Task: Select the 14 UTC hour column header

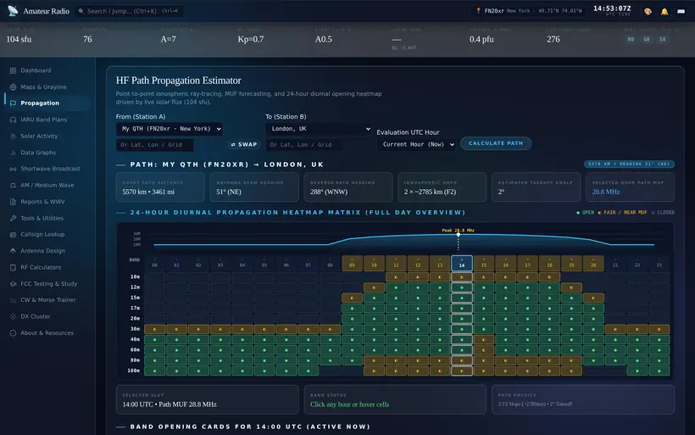Action: point(462,263)
